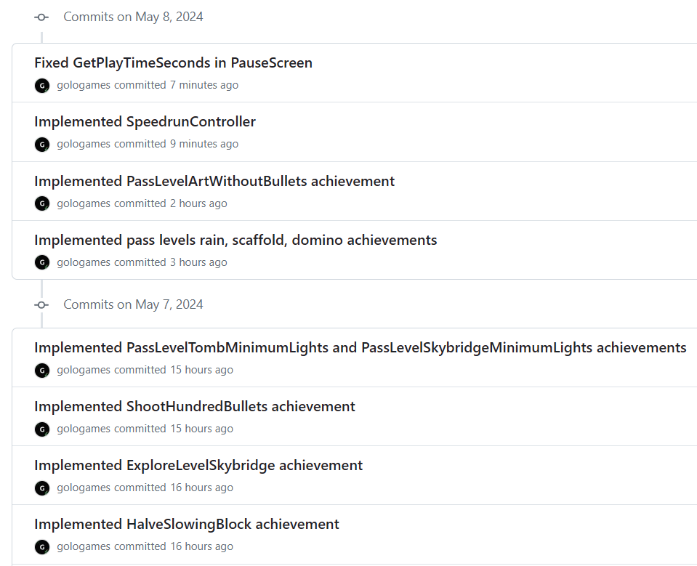This screenshot has height=566, width=697.
Task: Click avatar under ShootHundredBullets commit
Action: 42,429
